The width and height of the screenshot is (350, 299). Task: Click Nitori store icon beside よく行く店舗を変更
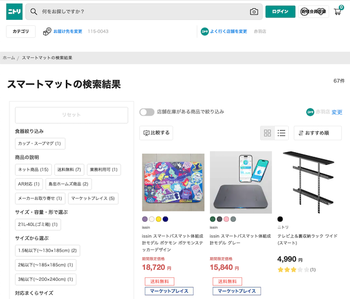click(x=205, y=32)
